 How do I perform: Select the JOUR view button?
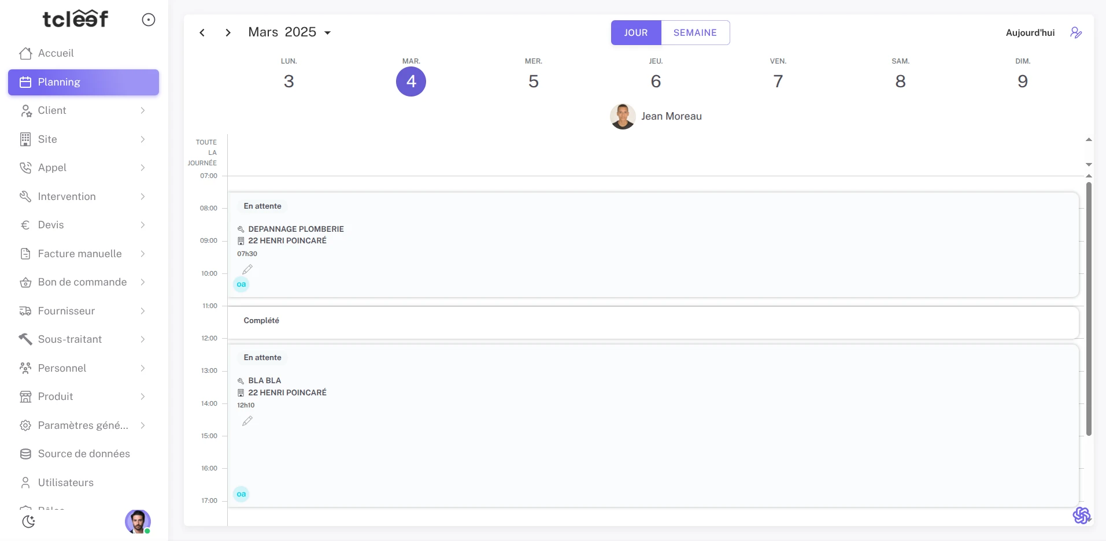[x=635, y=33]
